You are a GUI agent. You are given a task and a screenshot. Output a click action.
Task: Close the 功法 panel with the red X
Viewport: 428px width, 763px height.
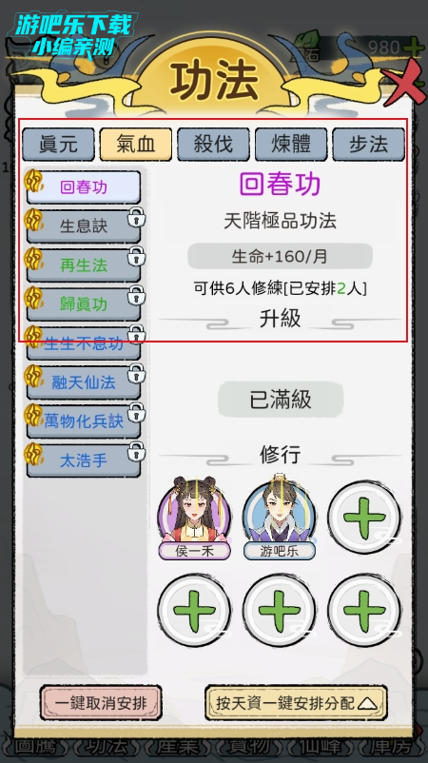[402, 82]
